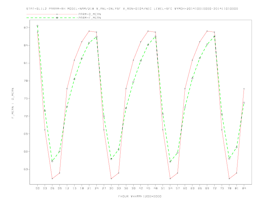Click the x-axis tick label 72
266x205 pixels.
click(214, 188)
